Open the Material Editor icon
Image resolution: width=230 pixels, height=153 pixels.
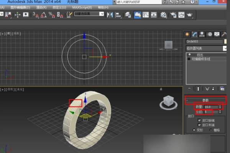tap(163, 15)
